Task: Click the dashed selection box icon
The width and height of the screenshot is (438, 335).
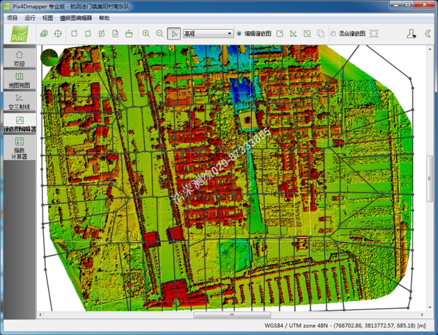Action: pos(374,34)
